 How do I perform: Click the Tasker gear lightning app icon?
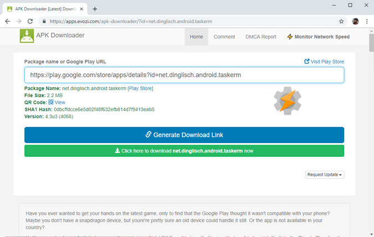tap(288, 101)
